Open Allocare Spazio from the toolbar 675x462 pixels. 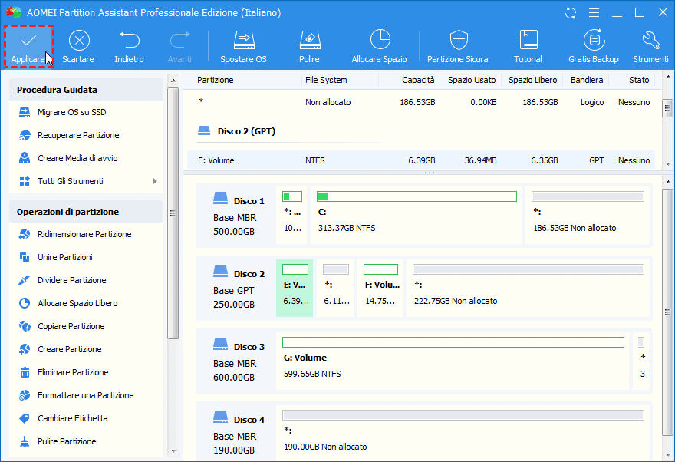379,40
